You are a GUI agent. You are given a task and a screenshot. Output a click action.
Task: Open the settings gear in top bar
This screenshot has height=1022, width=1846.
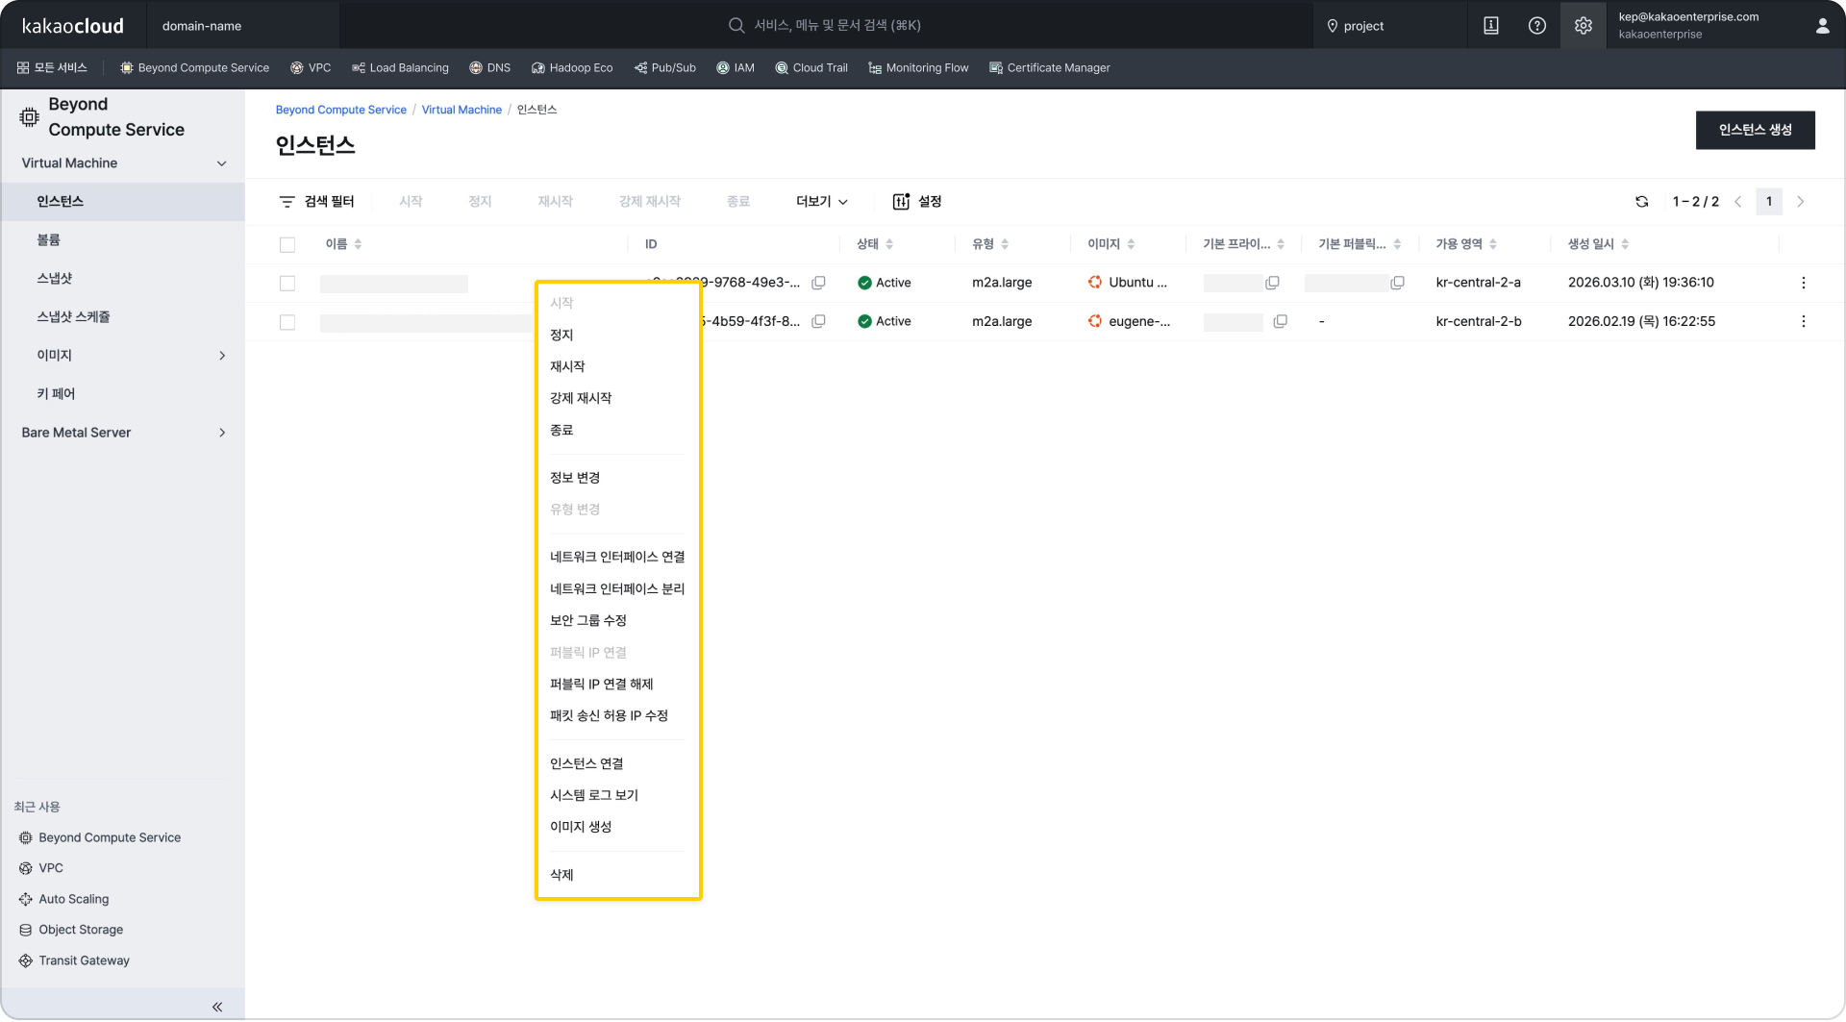coord(1583,26)
